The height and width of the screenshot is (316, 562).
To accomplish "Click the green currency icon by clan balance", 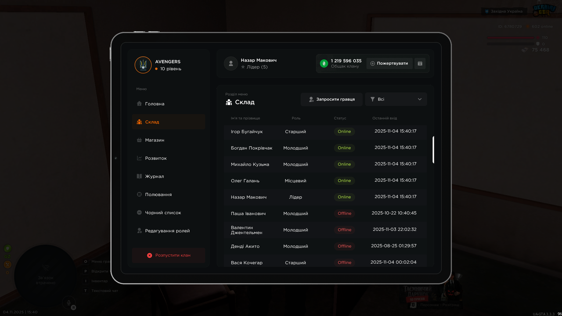I will [324, 64].
